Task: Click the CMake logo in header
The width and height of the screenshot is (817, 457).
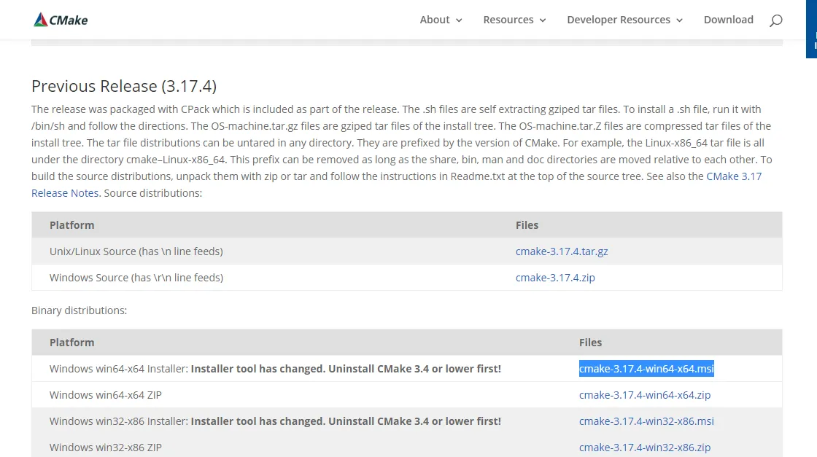Action: click(x=61, y=20)
